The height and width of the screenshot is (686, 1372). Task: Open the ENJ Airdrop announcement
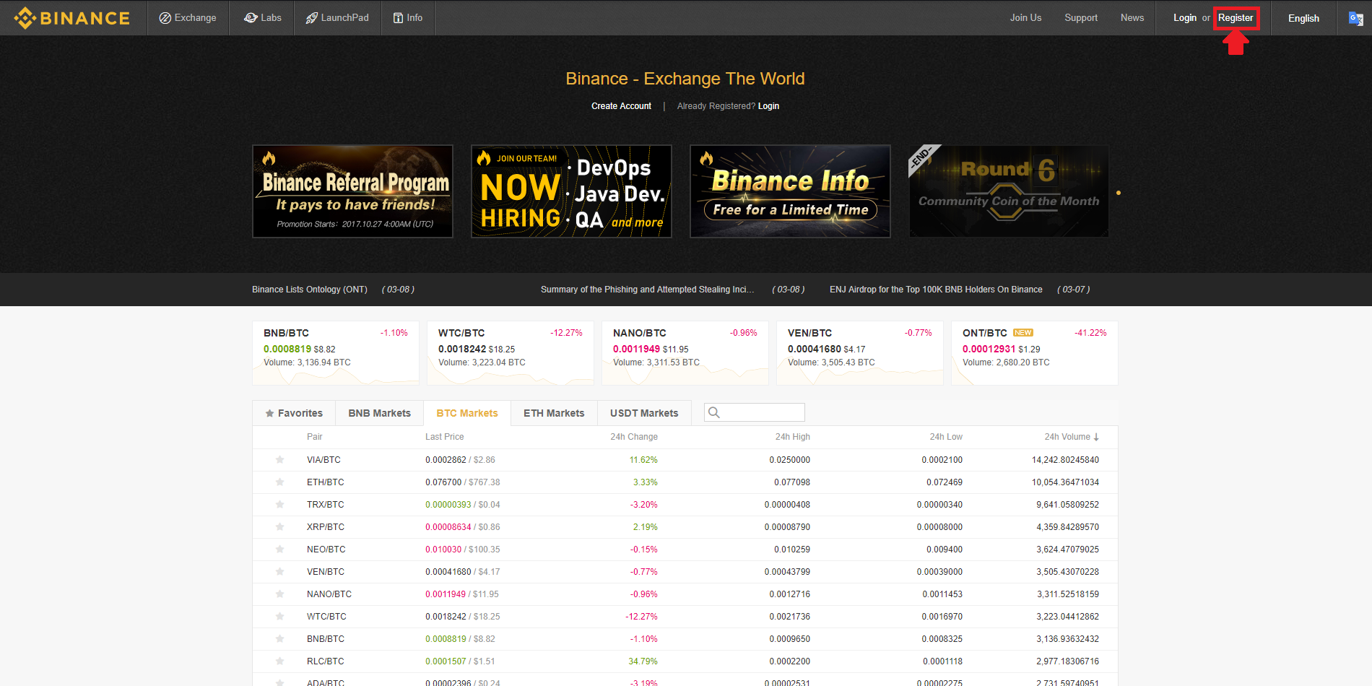tap(936, 290)
